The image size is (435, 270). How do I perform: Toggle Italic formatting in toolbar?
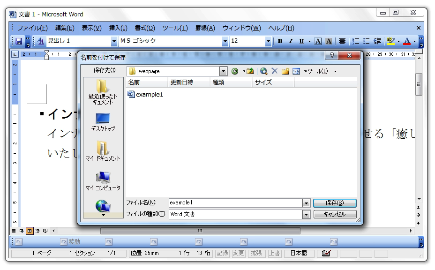pyautogui.click(x=291, y=41)
